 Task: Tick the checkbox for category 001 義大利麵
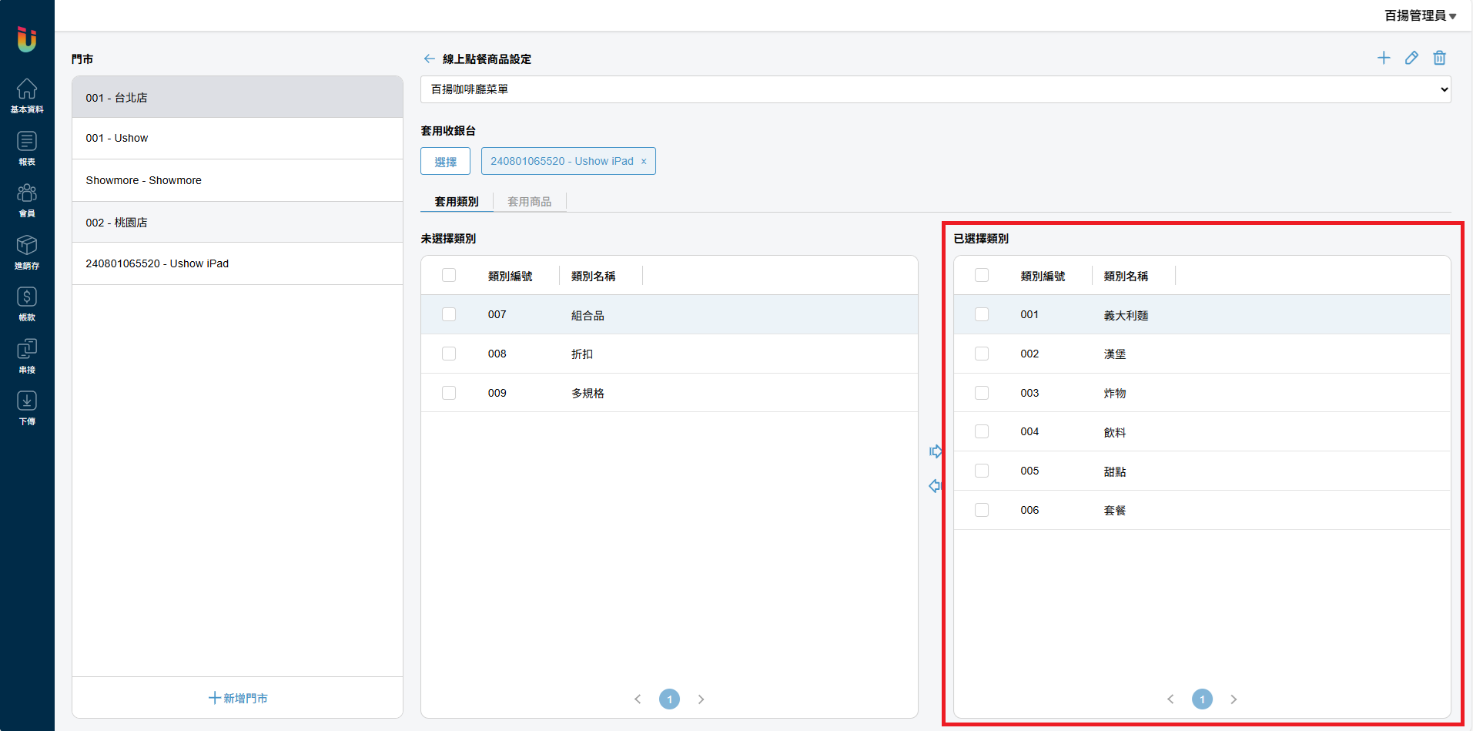(x=982, y=314)
